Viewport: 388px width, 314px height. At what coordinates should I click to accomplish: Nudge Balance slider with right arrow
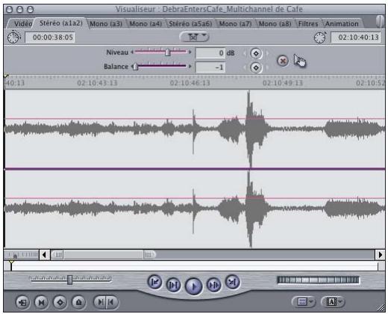pyautogui.click(x=190, y=67)
